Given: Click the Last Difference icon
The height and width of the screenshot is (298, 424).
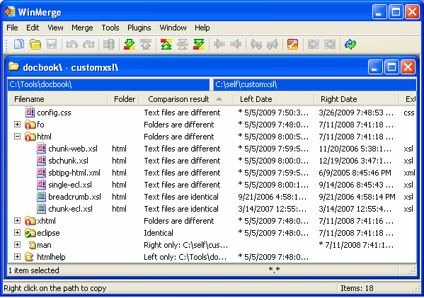Looking at the screenshot, I should tap(199, 44).
